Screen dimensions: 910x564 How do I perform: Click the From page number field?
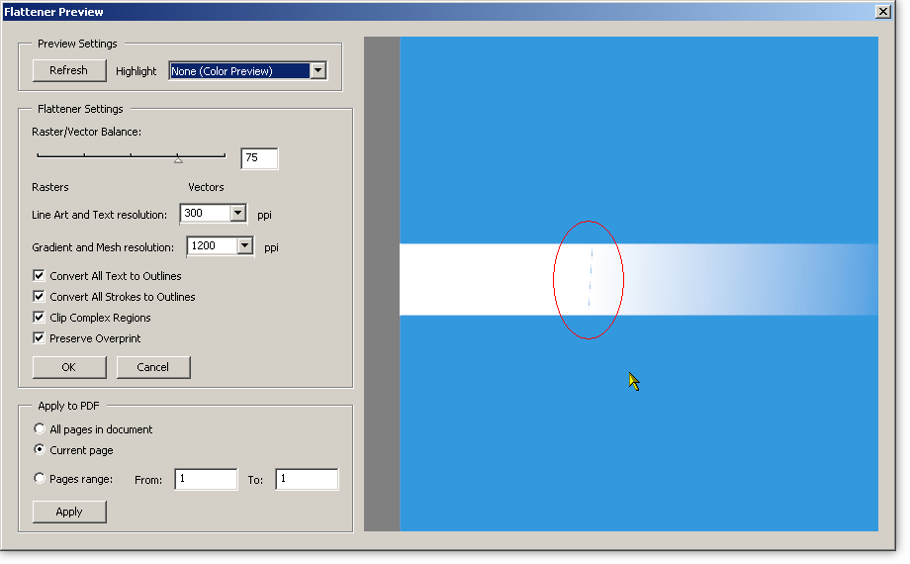(x=206, y=479)
